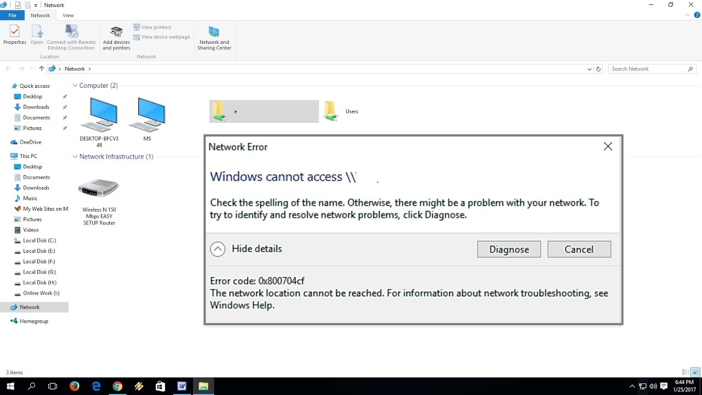This screenshot has width=702, height=395.
Task: Open Task View on the taskbar
Action: coord(53,386)
